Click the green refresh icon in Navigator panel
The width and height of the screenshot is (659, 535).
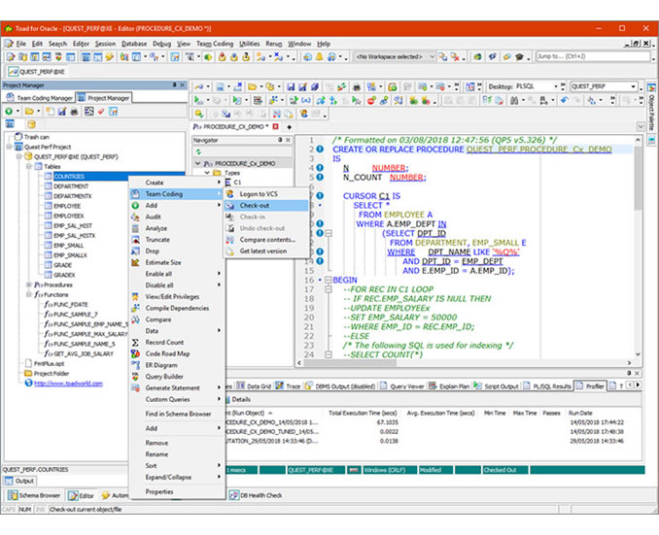[198, 151]
